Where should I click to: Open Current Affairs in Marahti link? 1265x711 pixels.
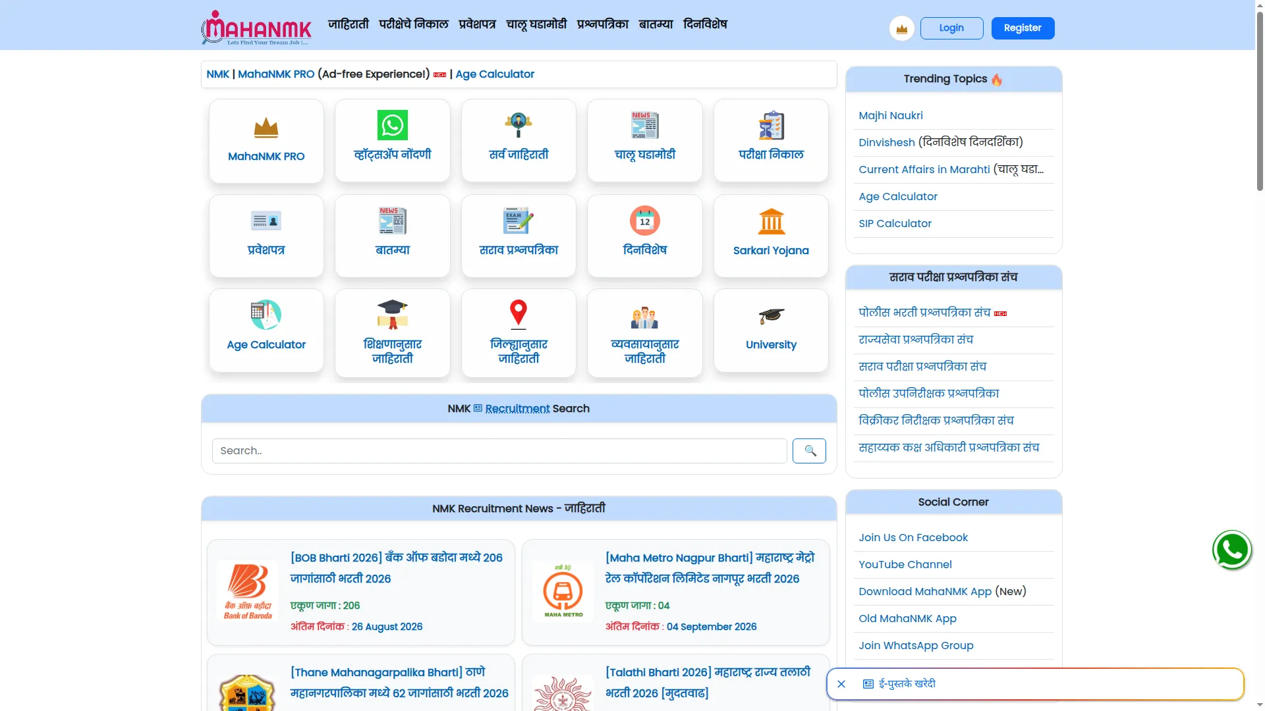(x=924, y=170)
